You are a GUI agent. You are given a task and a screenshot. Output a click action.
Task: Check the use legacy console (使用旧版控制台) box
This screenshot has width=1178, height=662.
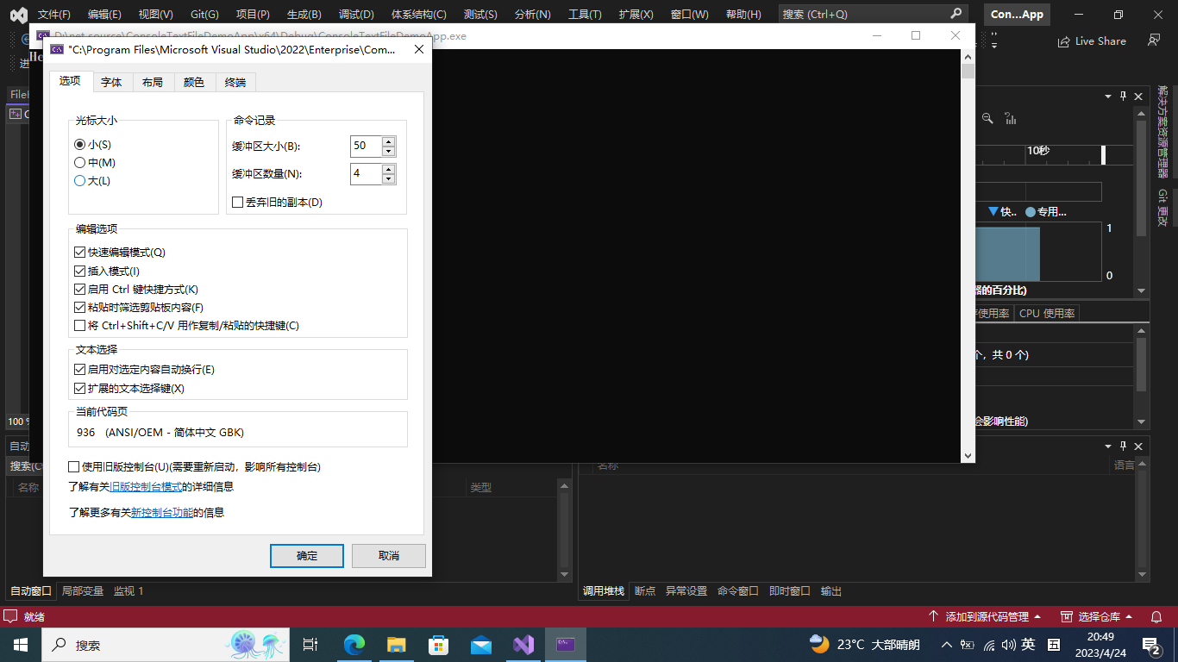coord(74,467)
